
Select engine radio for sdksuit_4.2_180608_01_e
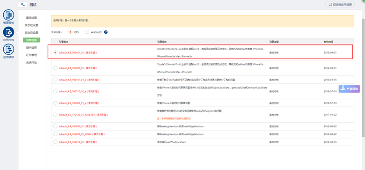click(x=55, y=103)
